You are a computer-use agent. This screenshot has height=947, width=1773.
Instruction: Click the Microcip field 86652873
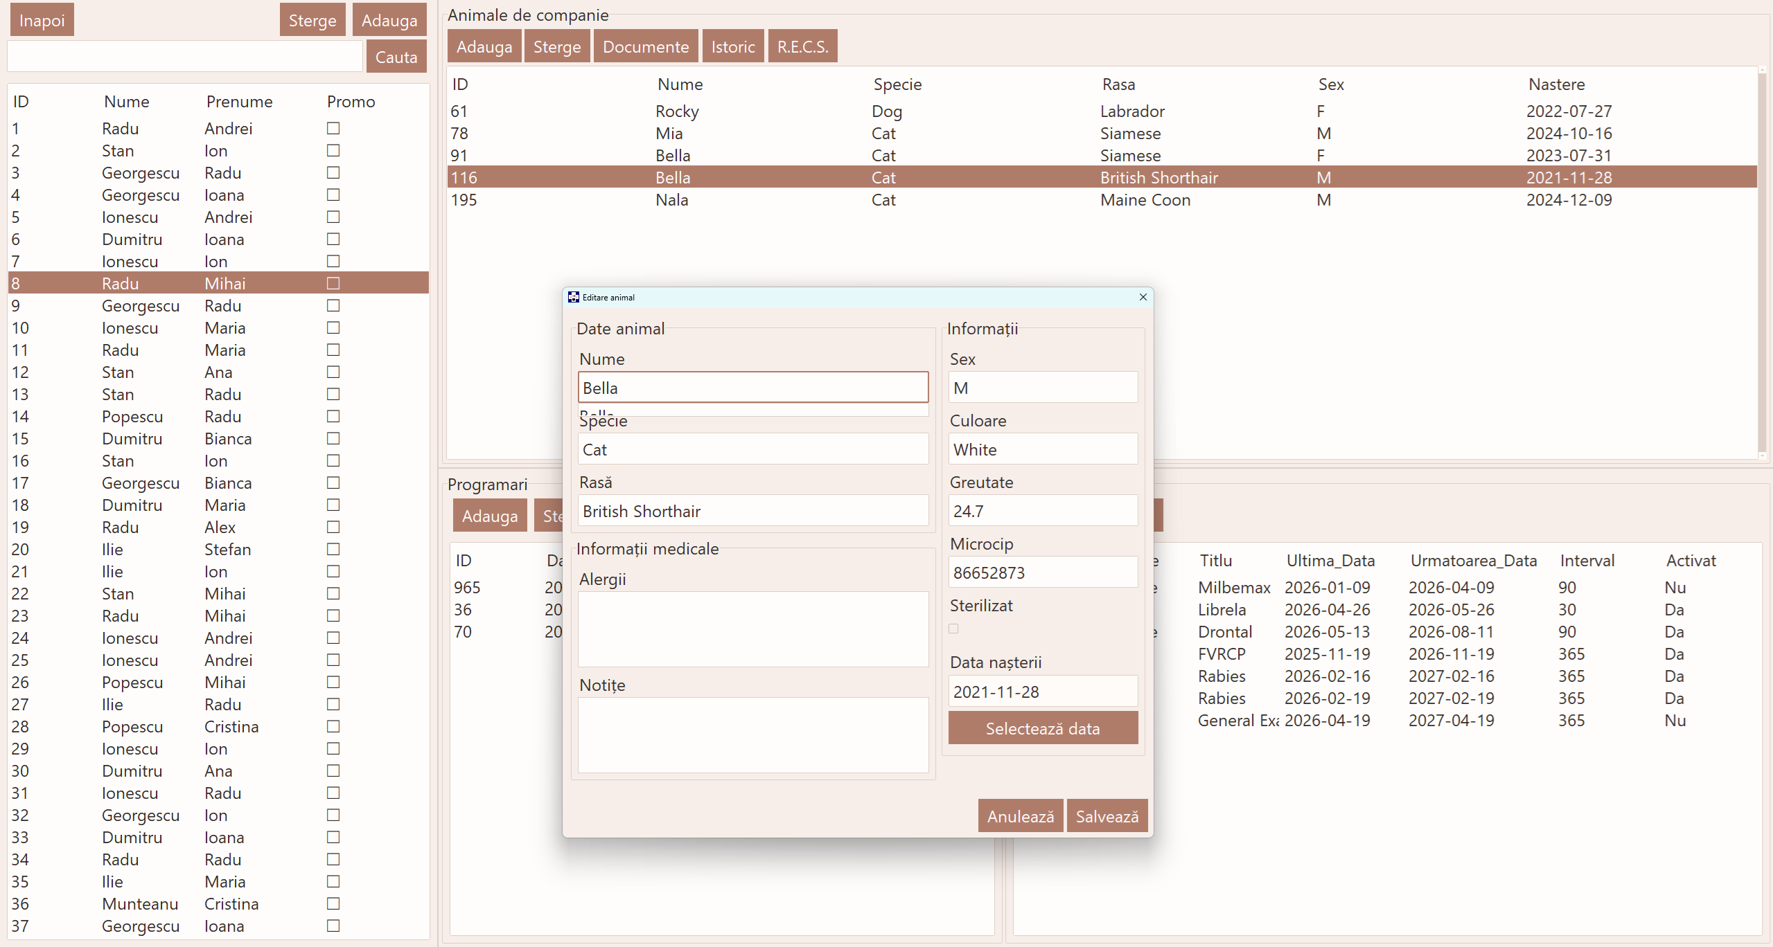point(1043,572)
